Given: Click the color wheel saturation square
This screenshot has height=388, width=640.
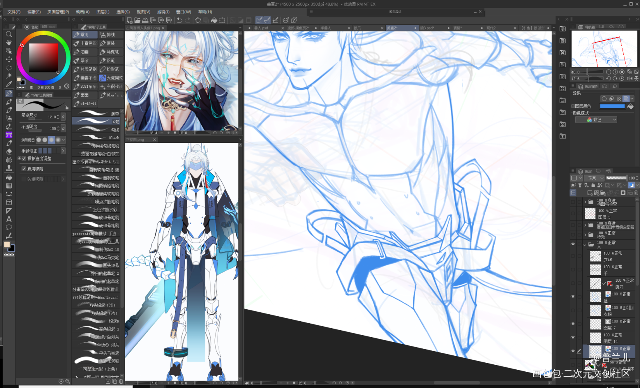Looking at the screenshot, I should pos(43,58).
